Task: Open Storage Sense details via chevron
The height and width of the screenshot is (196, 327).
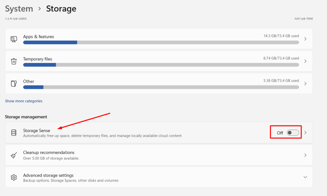Action: (x=305, y=132)
